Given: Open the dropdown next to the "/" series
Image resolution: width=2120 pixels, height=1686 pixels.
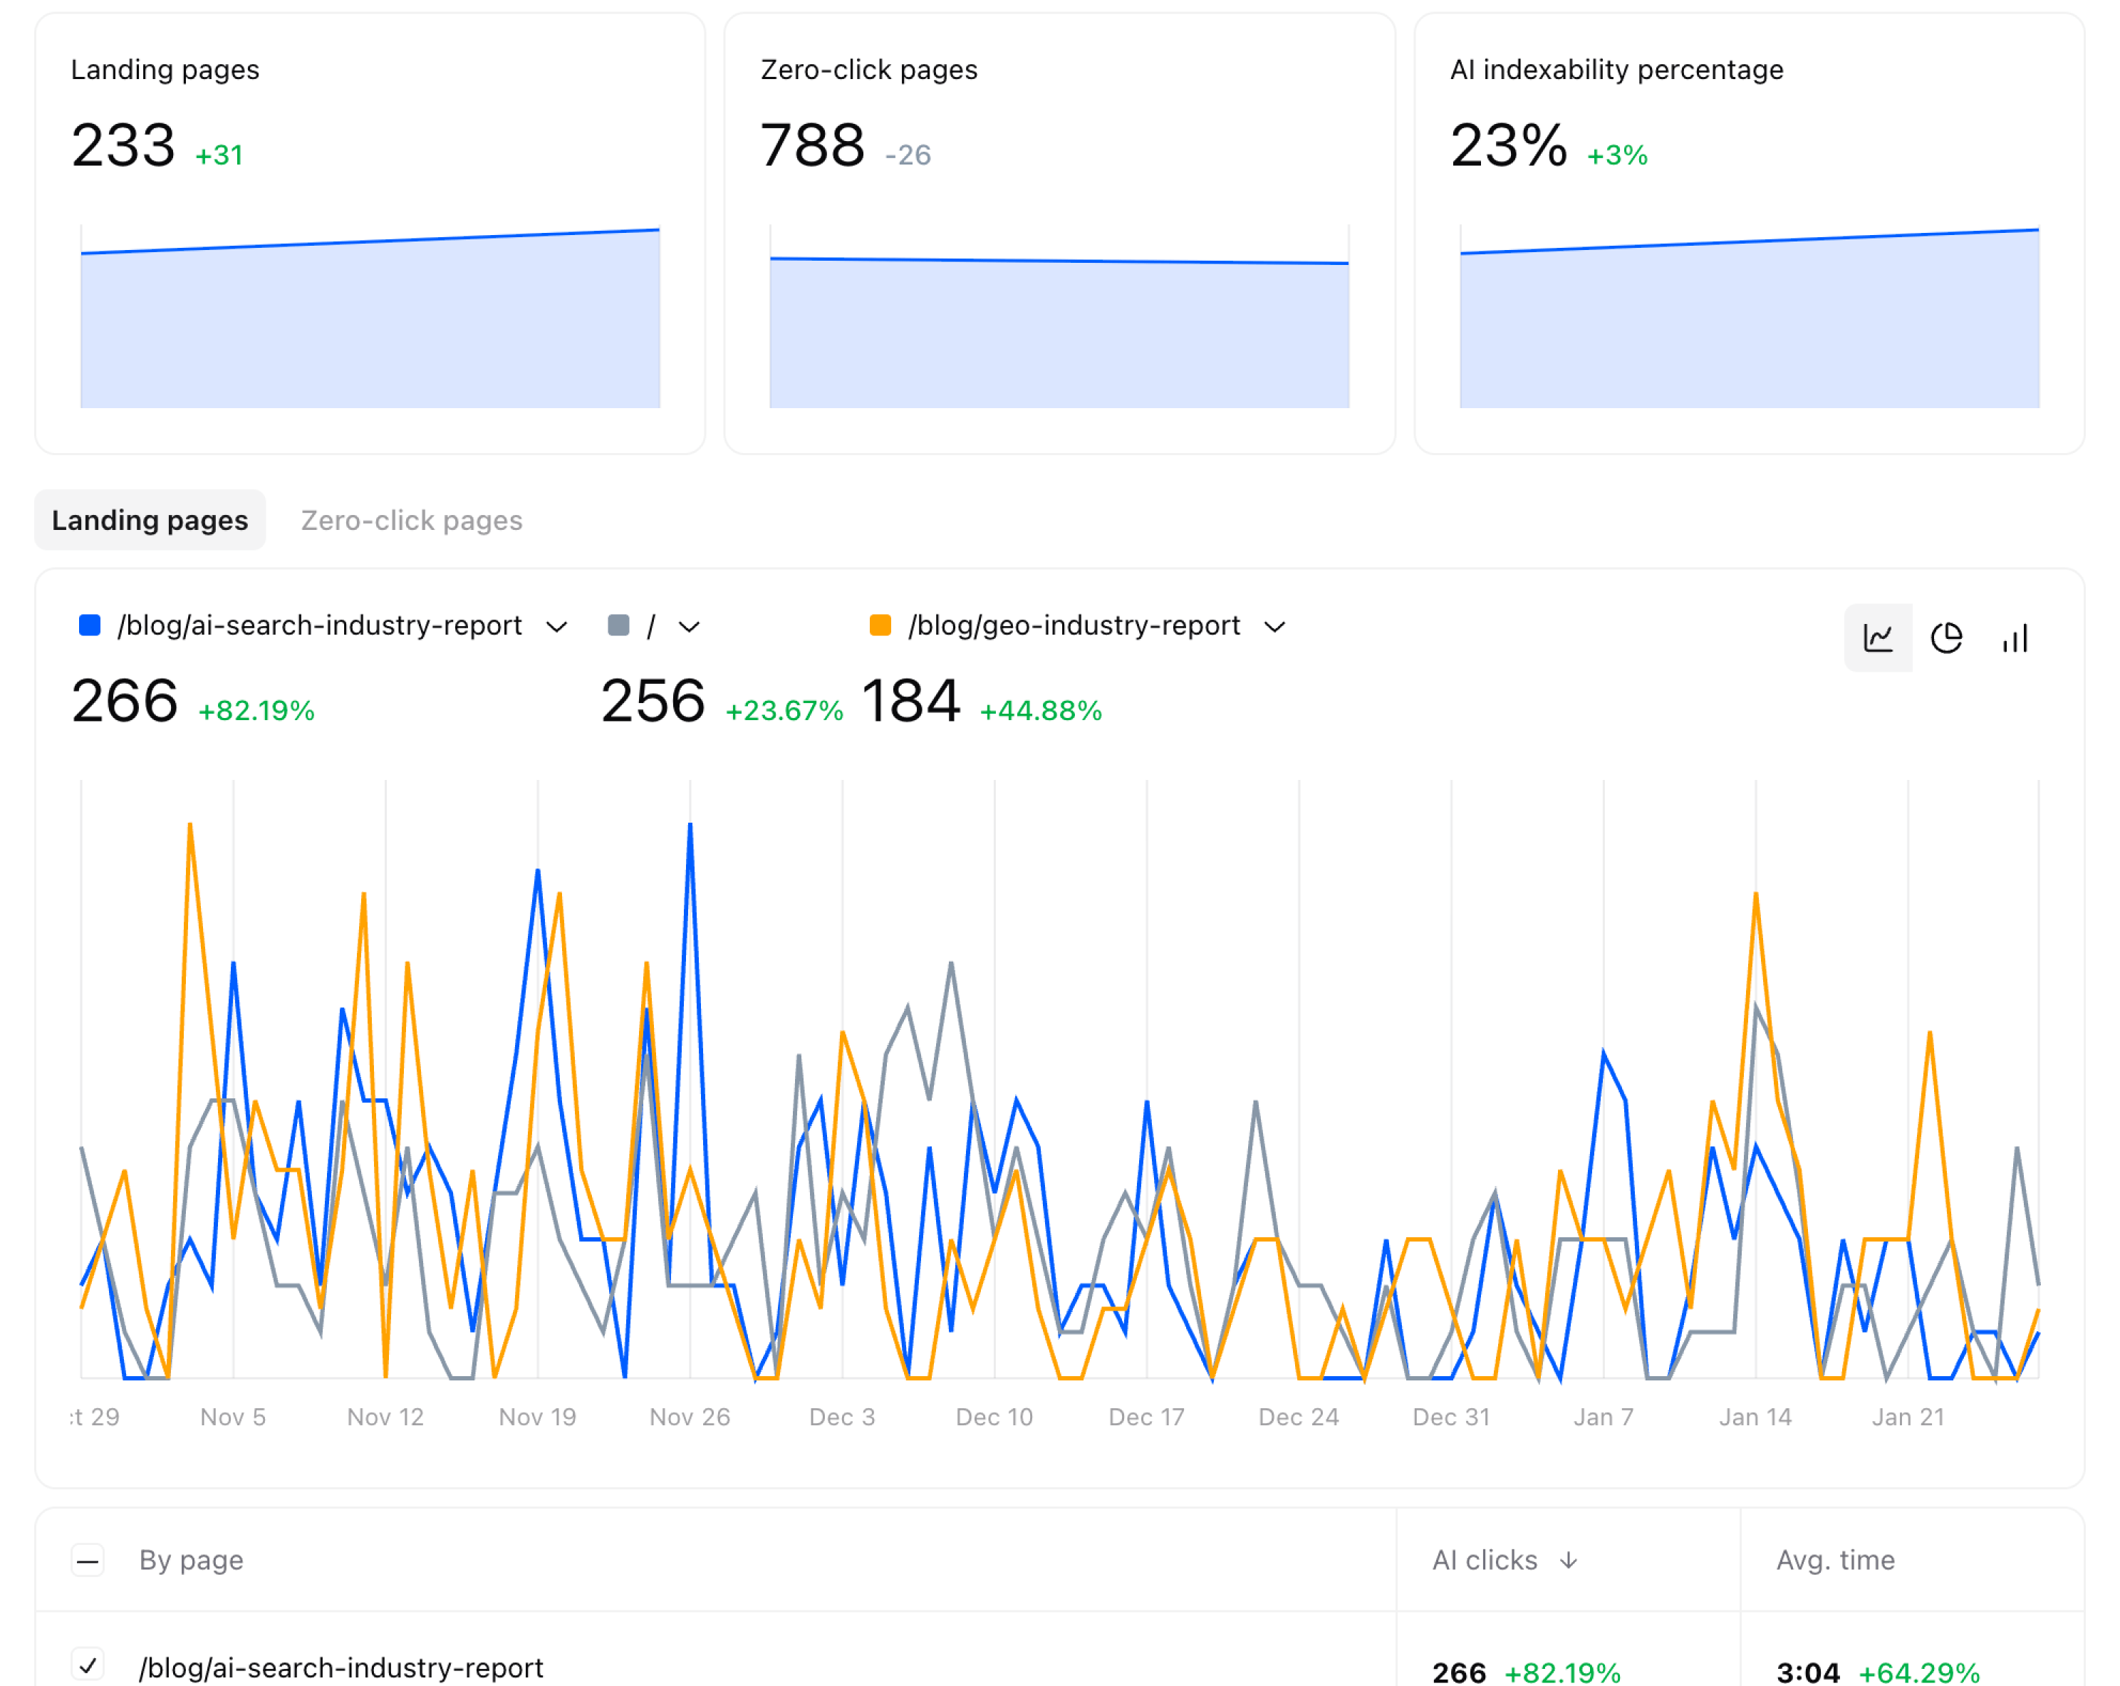Looking at the screenshot, I should tap(691, 626).
